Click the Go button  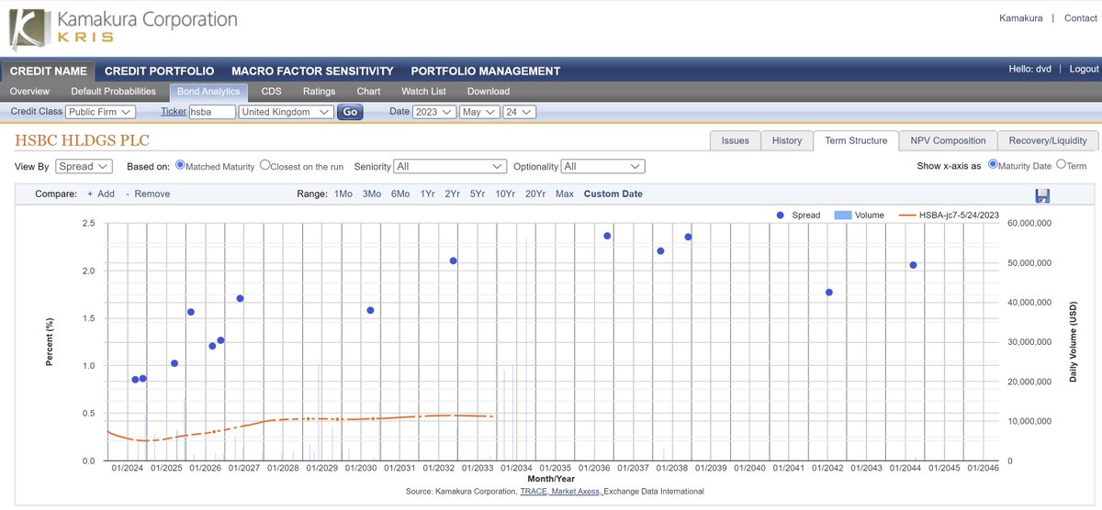tap(350, 112)
